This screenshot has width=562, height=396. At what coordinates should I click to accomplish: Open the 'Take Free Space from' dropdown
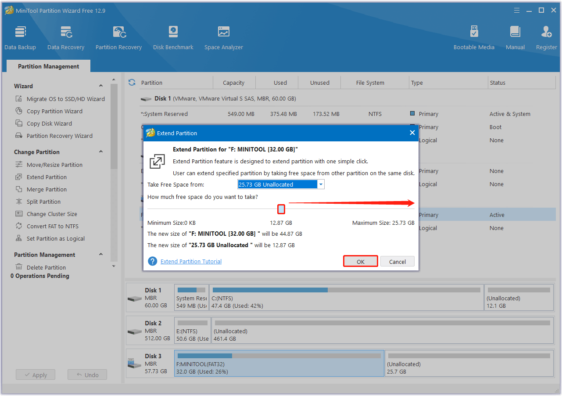pyautogui.click(x=321, y=184)
